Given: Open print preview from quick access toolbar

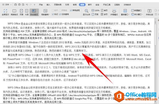Looking at the screenshot, I should [x=23, y=5].
